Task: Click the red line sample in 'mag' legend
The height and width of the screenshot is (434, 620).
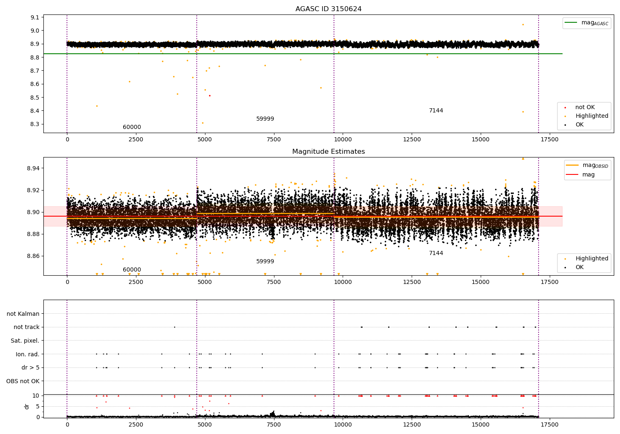Action: coord(572,175)
